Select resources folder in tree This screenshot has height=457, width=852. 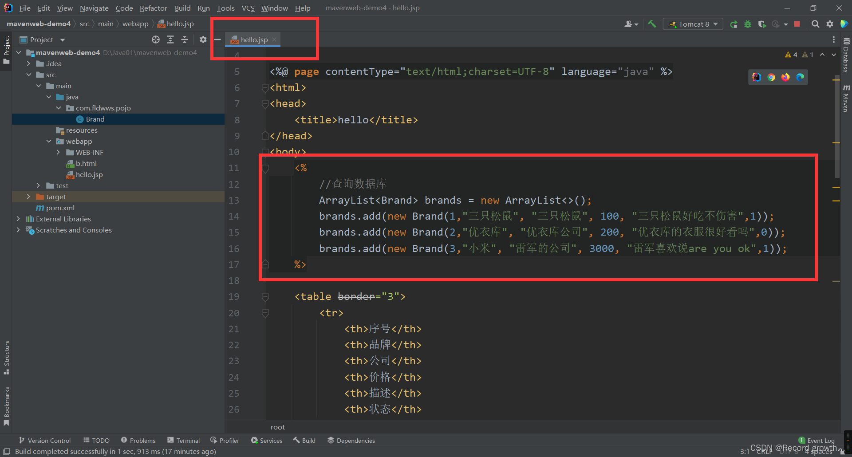pyautogui.click(x=76, y=130)
